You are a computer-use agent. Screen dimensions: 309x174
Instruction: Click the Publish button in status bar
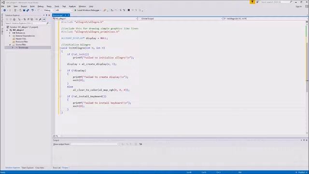tap(301, 173)
